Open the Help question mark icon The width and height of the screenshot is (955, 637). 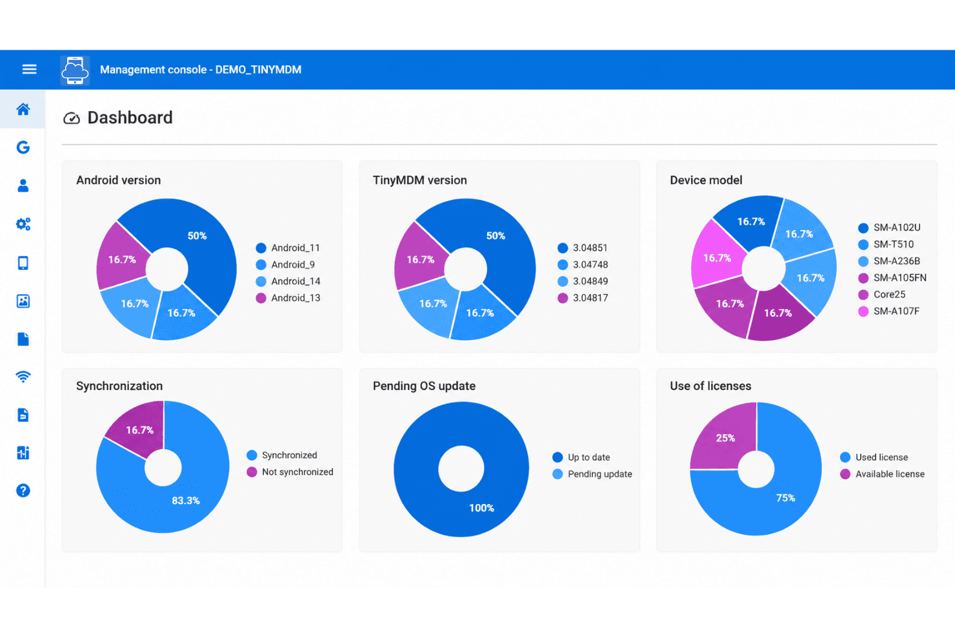tap(23, 490)
